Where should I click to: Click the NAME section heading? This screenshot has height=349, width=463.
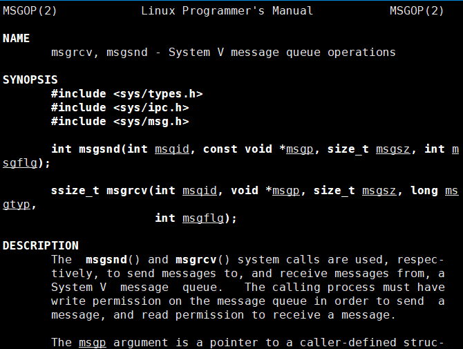17,39
